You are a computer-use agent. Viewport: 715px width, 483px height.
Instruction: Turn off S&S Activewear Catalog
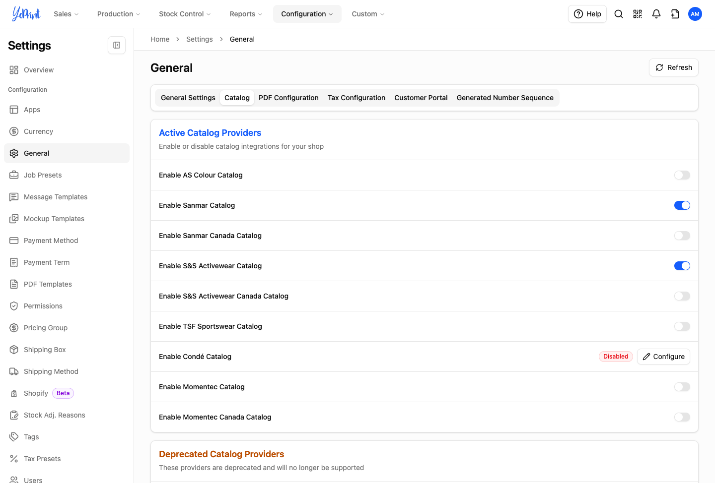(682, 266)
